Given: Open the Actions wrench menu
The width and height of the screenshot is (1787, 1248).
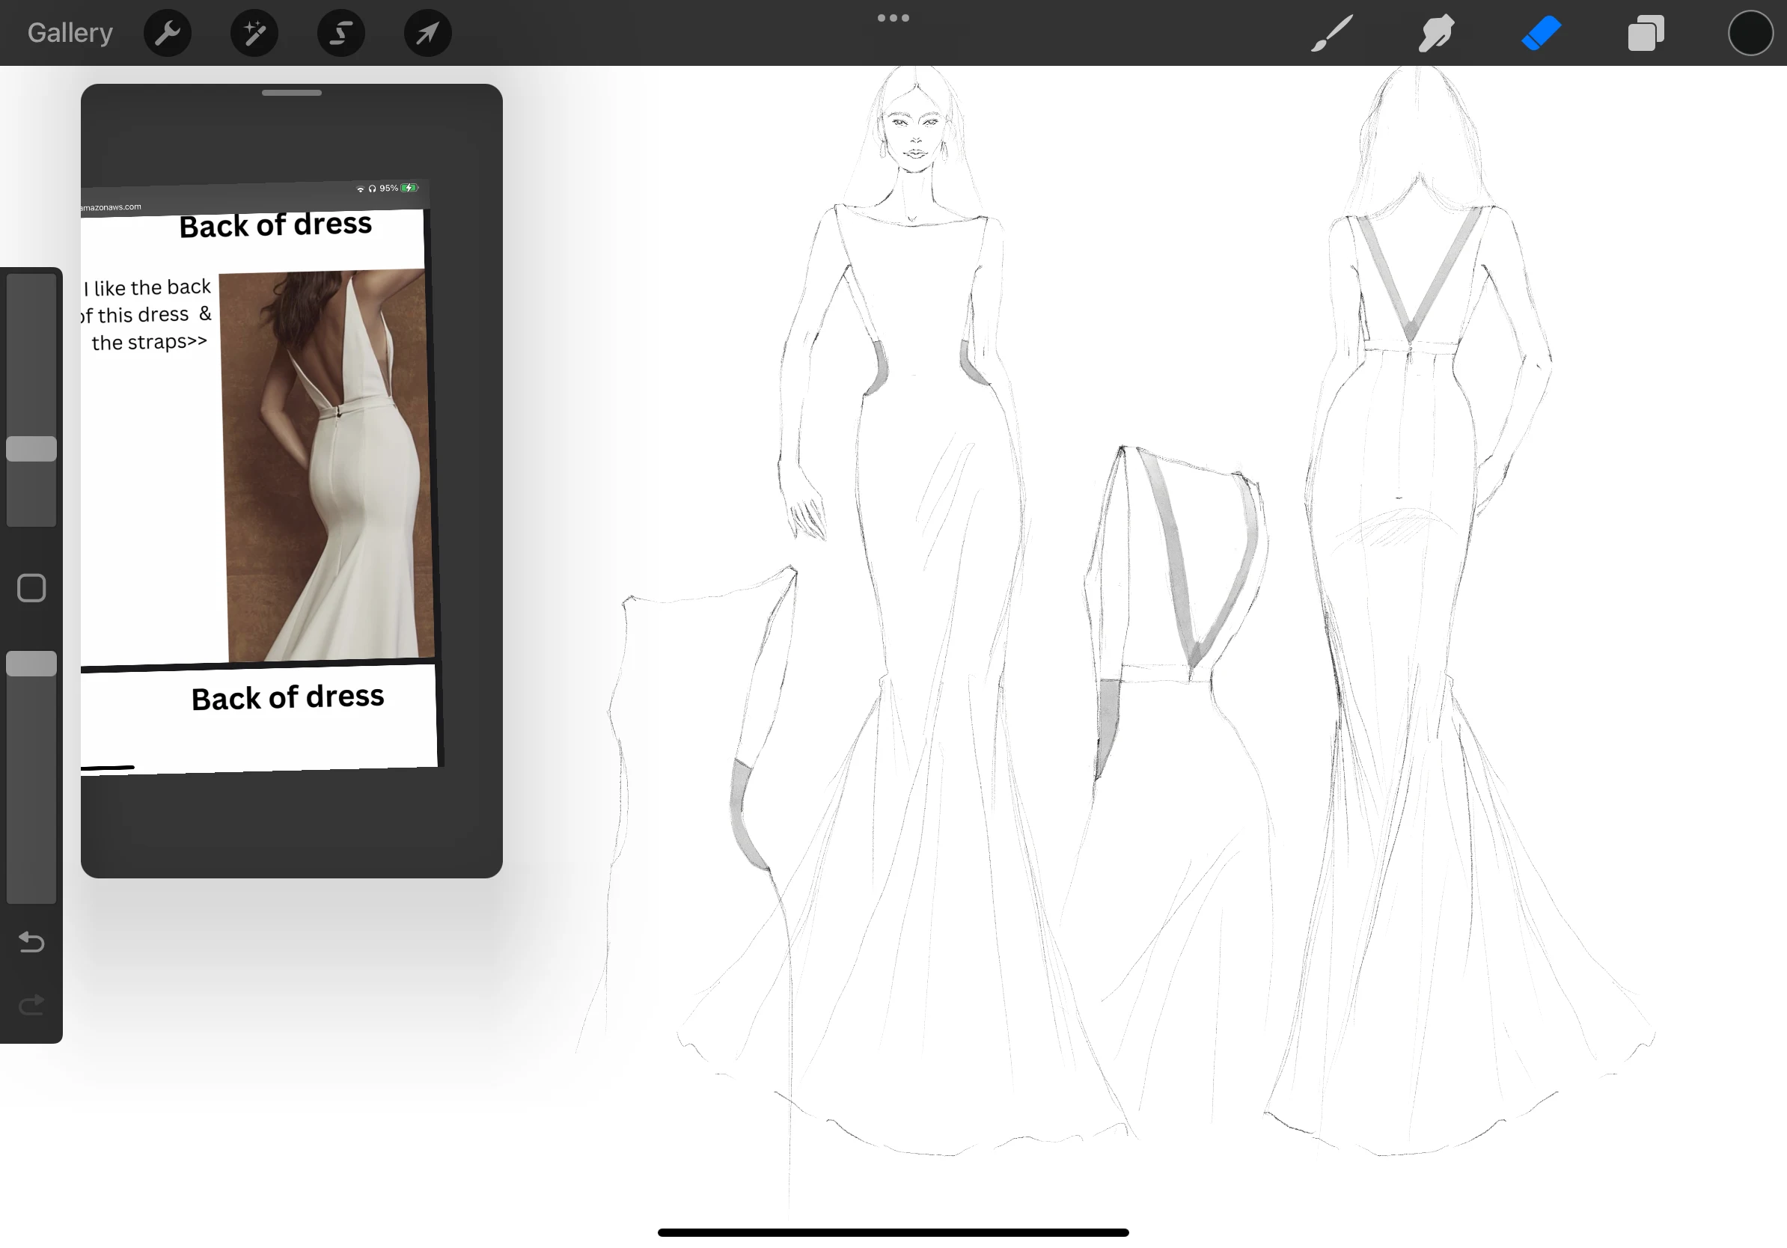Looking at the screenshot, I should 168,33.
